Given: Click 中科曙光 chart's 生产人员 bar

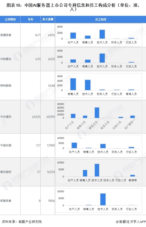Looking at the screenshot, I should coord(73,61).
